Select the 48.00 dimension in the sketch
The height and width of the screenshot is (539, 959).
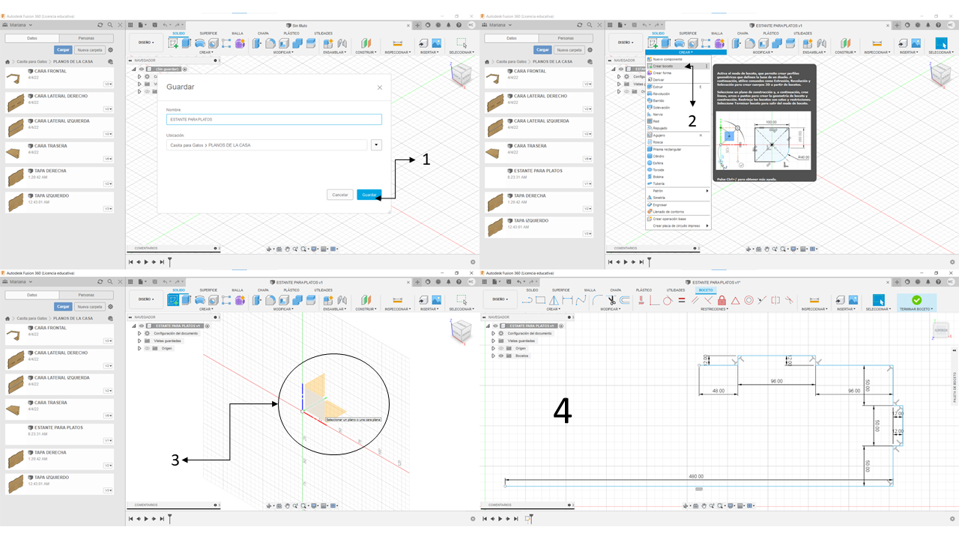(719, 391)
